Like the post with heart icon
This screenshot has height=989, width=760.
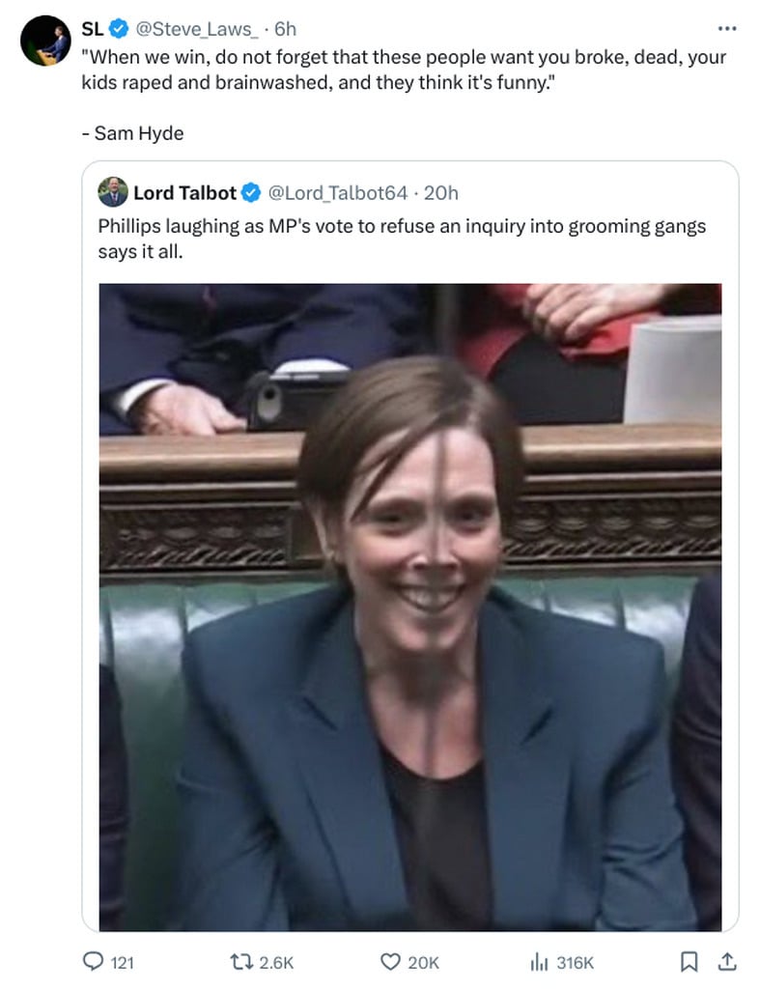(390, 961)
